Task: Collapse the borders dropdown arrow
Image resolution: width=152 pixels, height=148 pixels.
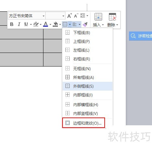Action: [70, 24]
